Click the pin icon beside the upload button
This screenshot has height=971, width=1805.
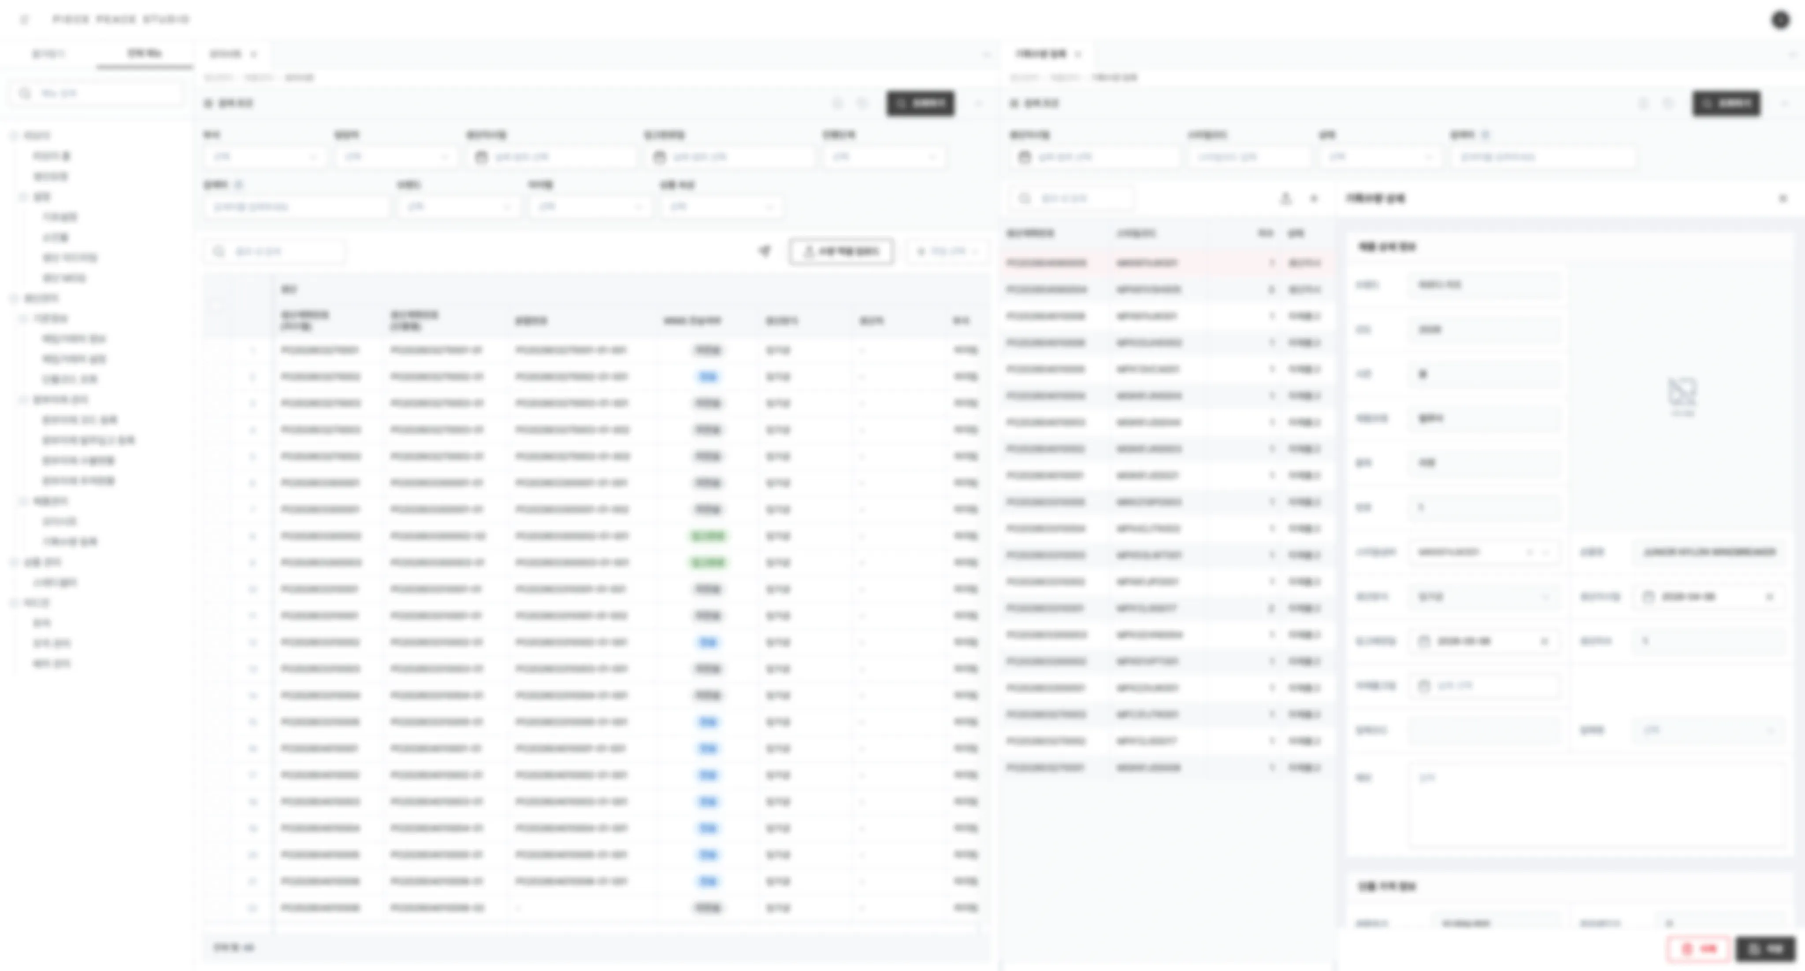pyautogui.click(x=765, y=251)
